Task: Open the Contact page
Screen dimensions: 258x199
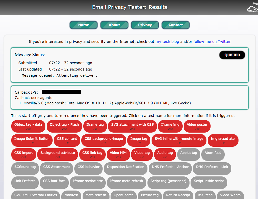Action: click(175, 25)
